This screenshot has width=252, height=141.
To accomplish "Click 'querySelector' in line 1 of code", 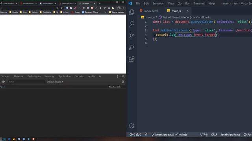I will (x=202, y=22).
